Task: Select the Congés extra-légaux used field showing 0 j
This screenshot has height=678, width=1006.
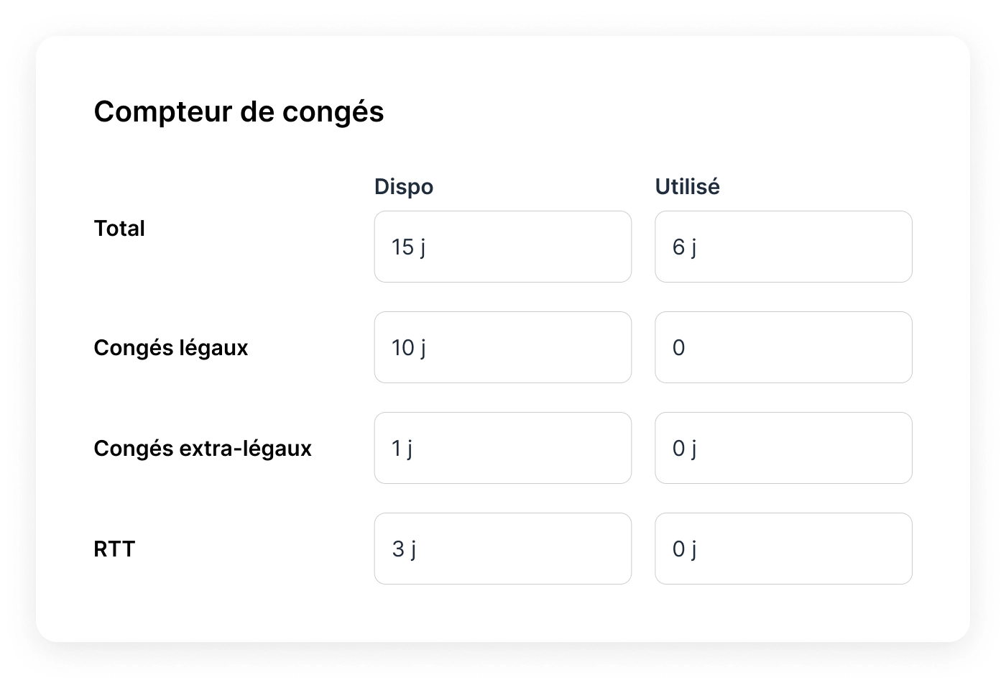Action: (783, 448)
